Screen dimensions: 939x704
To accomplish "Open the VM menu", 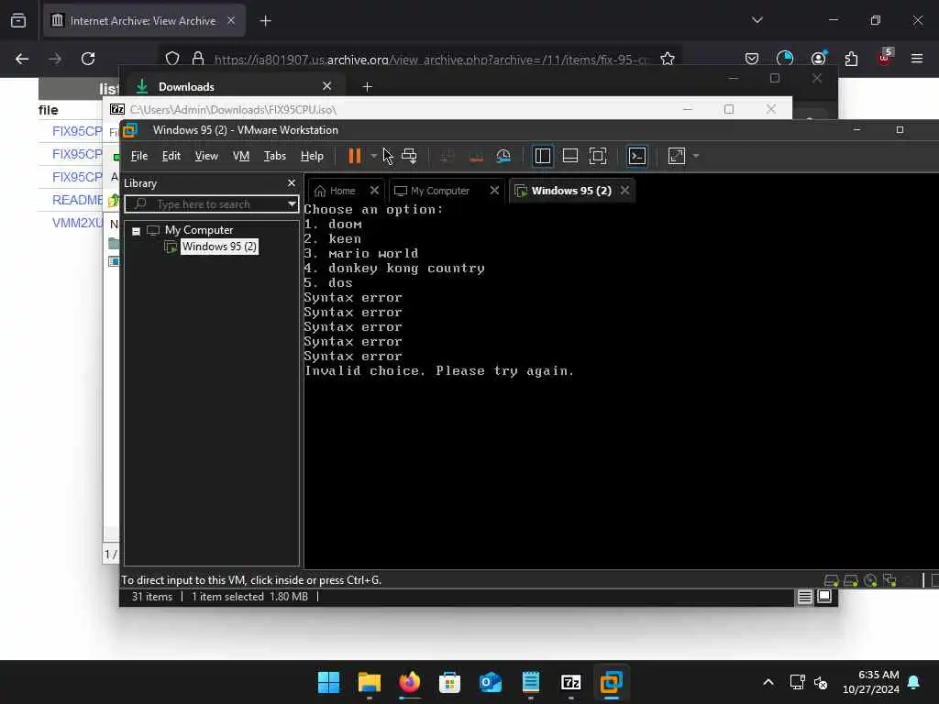I will [x=241, y=156].
